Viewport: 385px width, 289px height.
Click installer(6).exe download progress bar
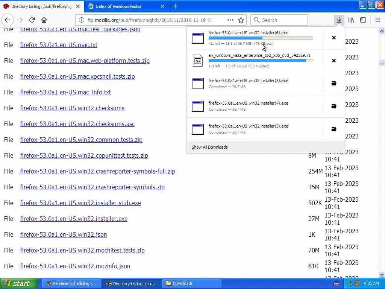click(x=261, y=38)
